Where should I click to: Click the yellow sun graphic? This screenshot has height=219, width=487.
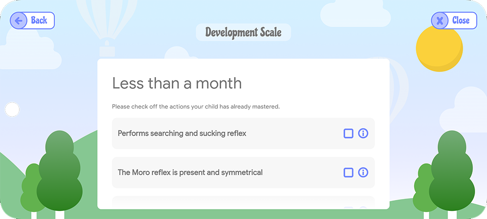tap(439, 49)
